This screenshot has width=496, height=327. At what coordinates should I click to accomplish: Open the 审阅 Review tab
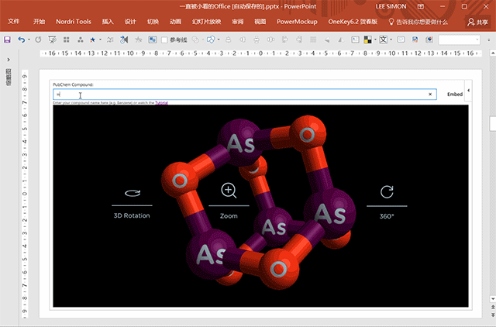(x=237, y=22)
